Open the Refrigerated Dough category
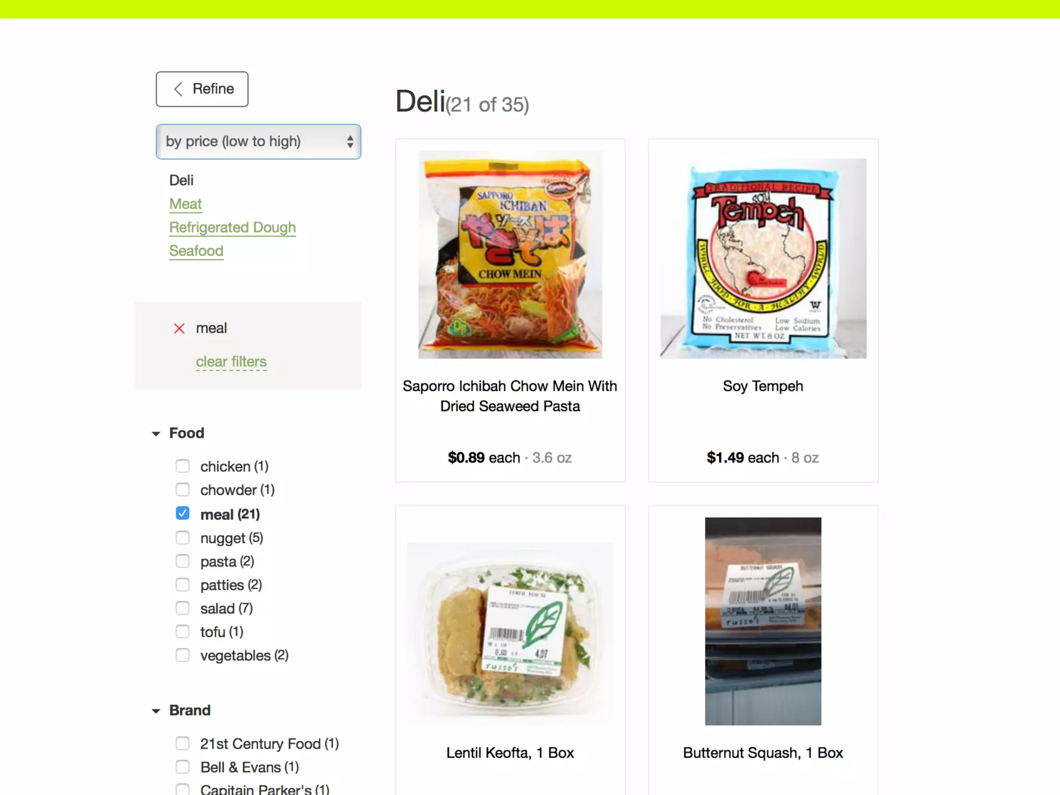Screen dimensions: 1060x795 (x=232, y=227)
